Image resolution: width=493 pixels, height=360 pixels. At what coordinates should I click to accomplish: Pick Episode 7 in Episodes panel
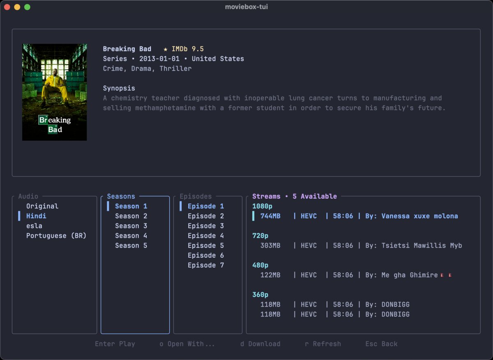coord(206,265)
